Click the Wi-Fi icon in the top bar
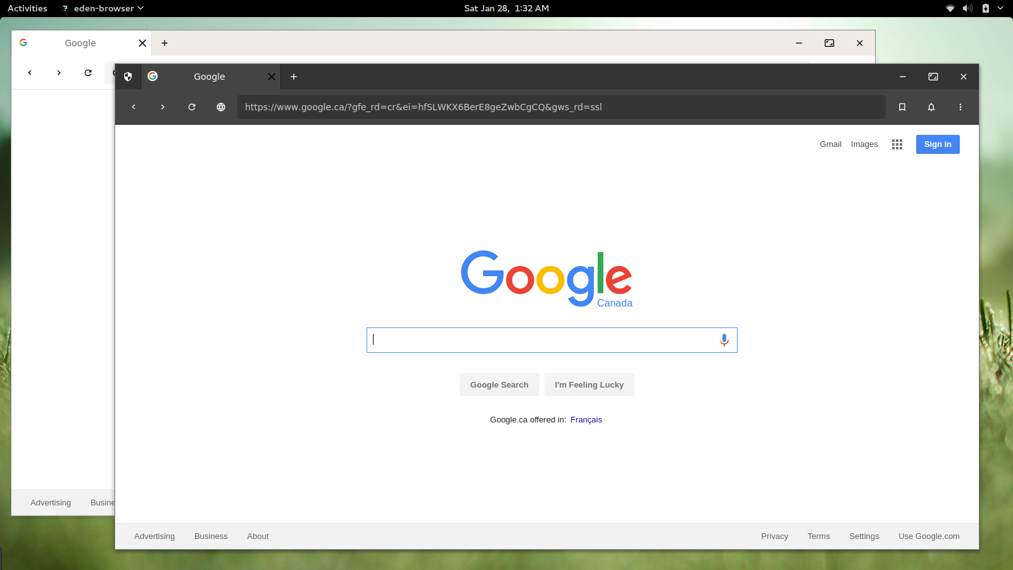 point(950,8)
